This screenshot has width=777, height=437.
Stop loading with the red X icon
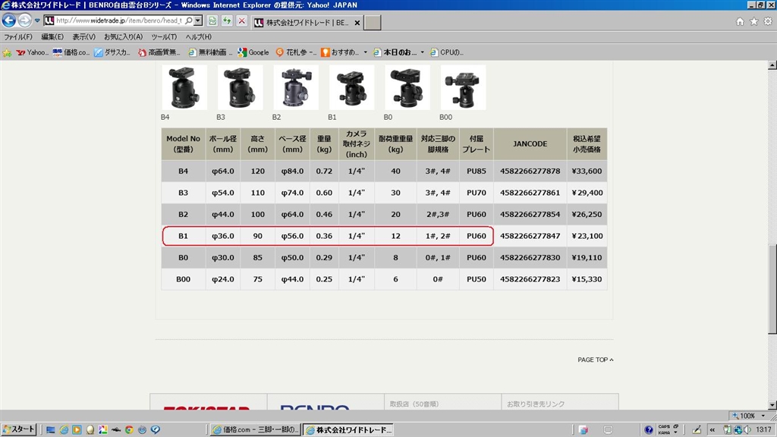pyautogui.click(x=242, y=20)
